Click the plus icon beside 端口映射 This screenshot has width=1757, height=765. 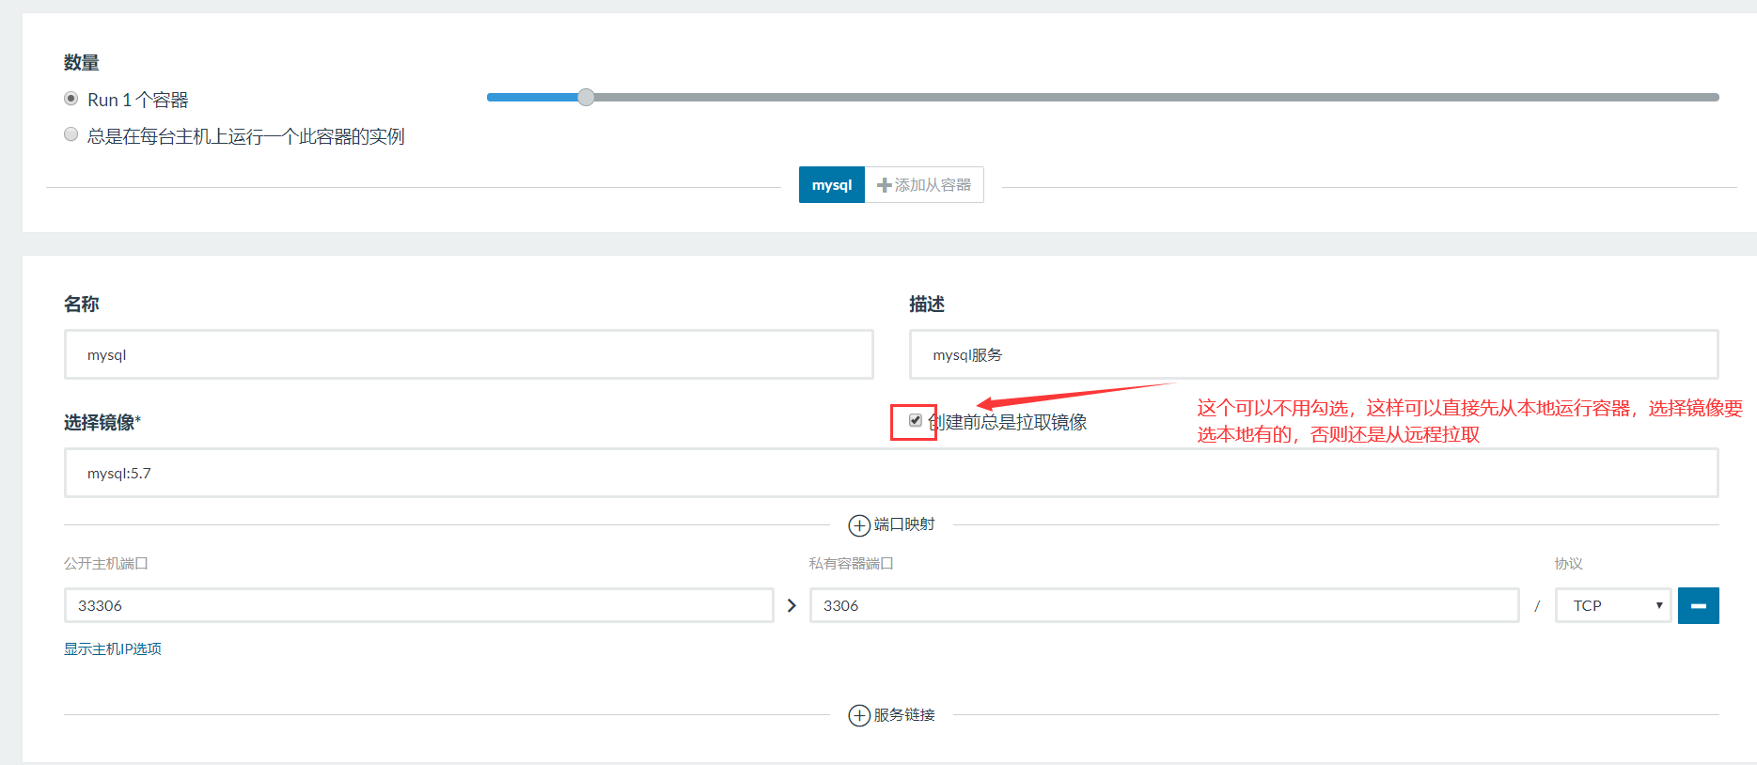[858, 525]
